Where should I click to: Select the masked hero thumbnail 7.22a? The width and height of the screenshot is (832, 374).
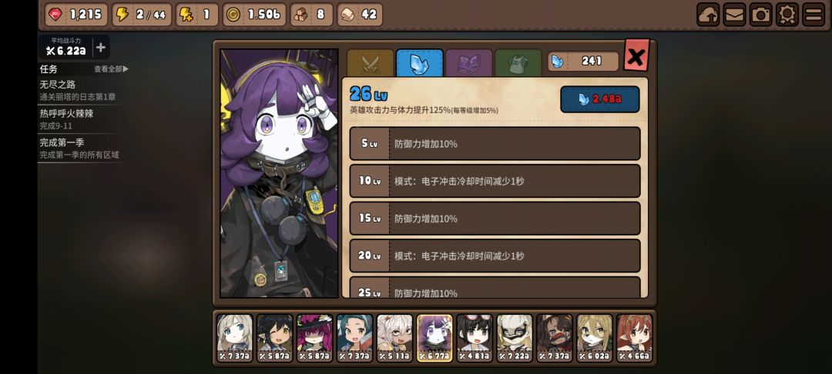(x=515, y=338)
